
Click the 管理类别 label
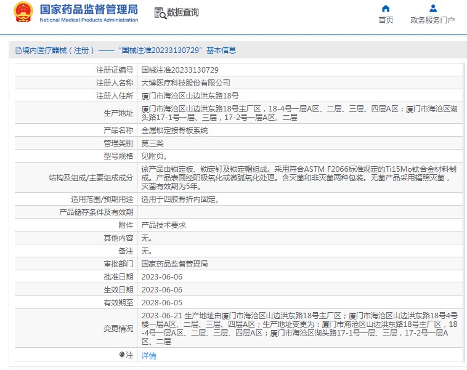pyautogui.click(x=118, y=143)
